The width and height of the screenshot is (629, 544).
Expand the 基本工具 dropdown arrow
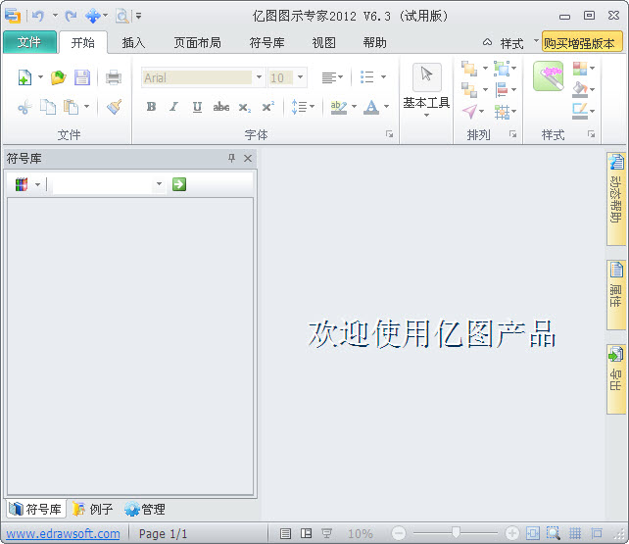click(x=427, y=116)
